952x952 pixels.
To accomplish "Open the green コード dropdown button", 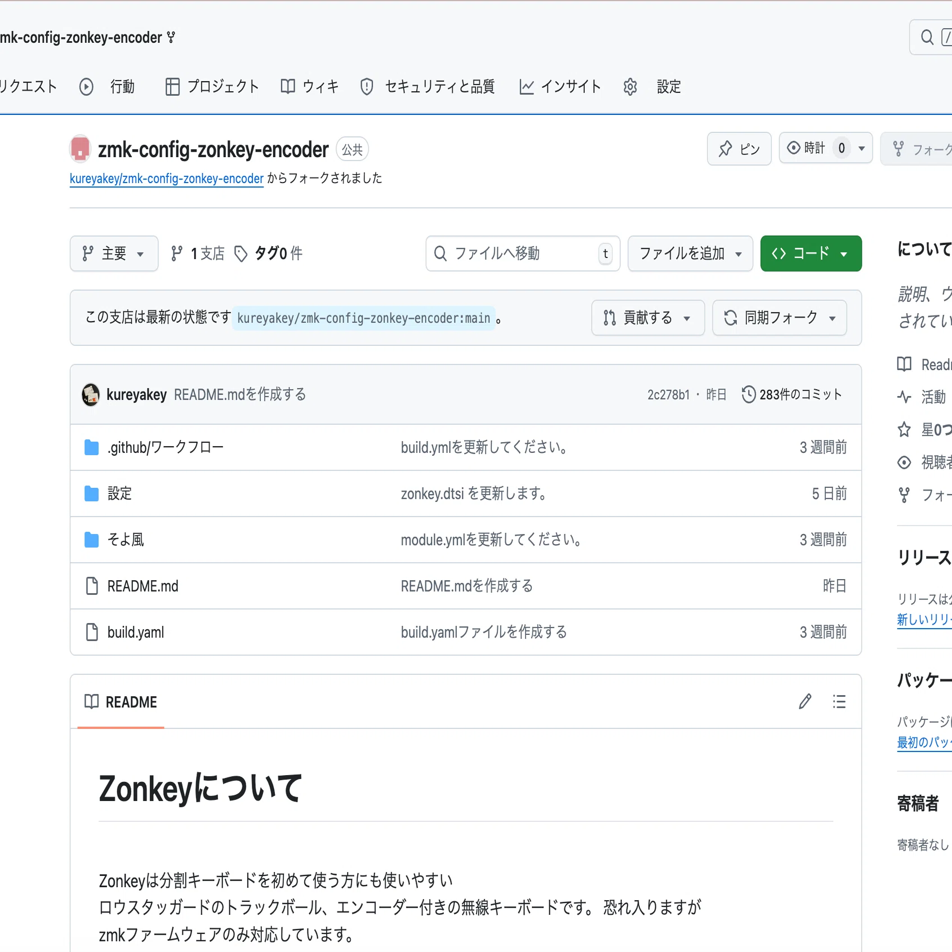I will 811,253.
